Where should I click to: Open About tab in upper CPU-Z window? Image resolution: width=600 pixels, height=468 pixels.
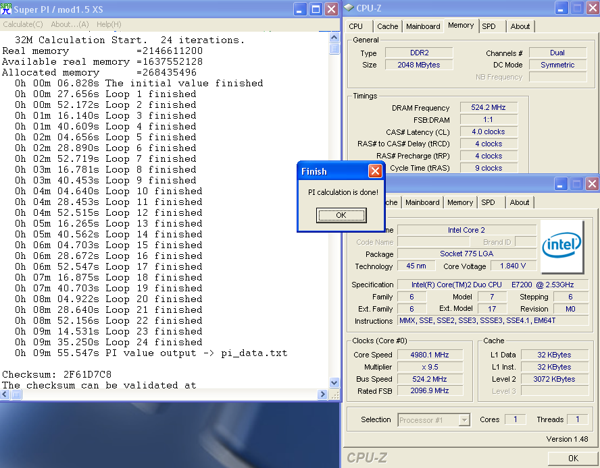[x=520, y=26]
